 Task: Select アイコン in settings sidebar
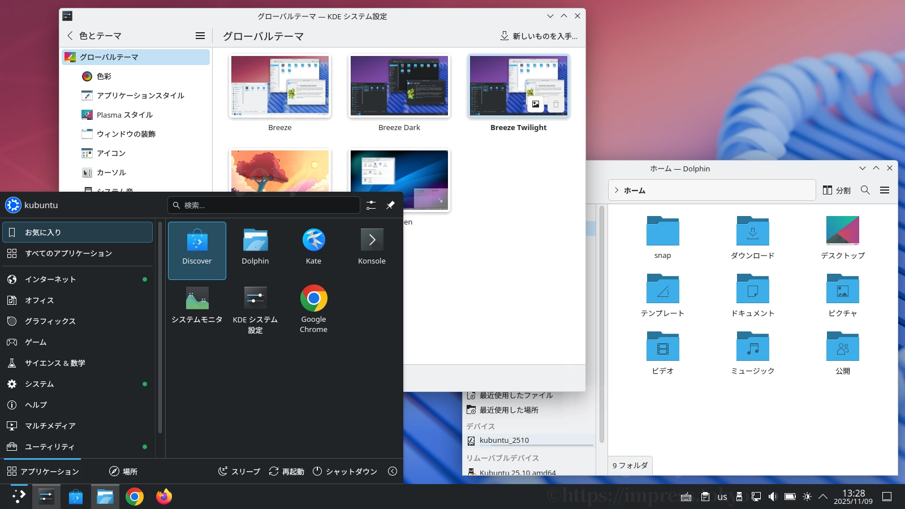(x=136, y=153)
